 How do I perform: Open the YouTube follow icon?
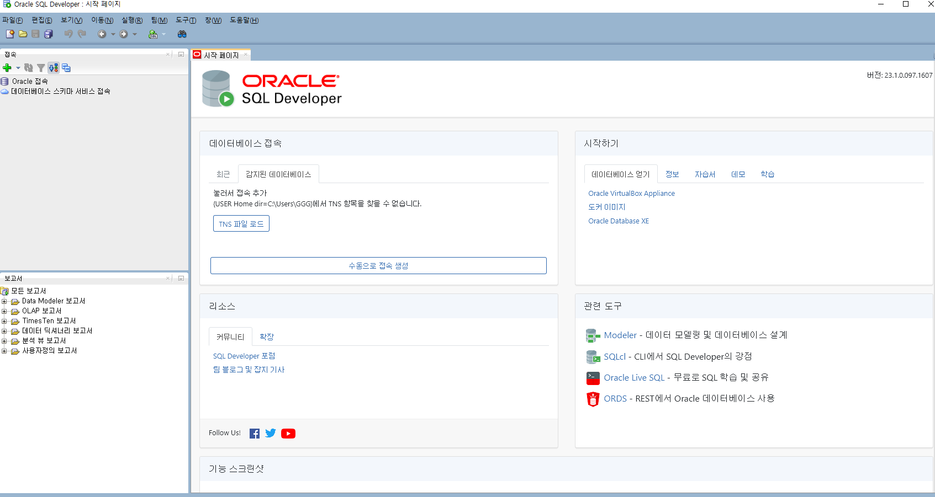[x=288, y=434]
